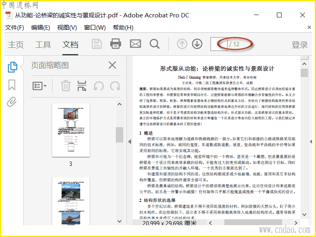Open the 编辑(E) menu
Image resolution: width=316 pixels, height=237 pixels.
41,28
